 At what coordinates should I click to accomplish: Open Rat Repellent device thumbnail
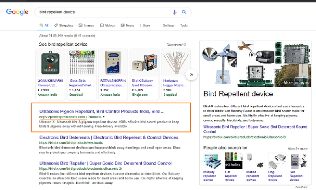[298, 161]
